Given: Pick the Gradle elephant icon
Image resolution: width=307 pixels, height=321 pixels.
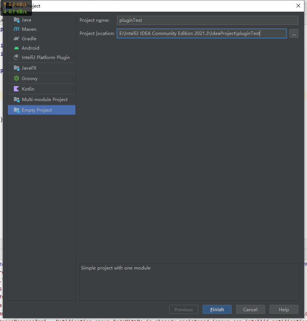Looking at the screenshot, I should (17, 38).
